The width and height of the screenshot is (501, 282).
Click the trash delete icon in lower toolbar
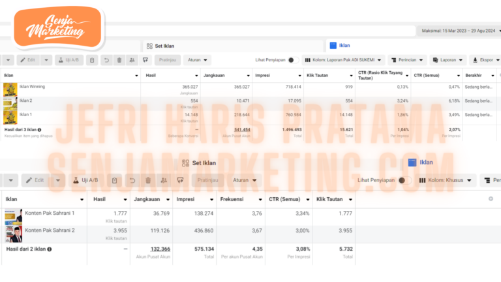pyautogui.click(x=148, y=180)
